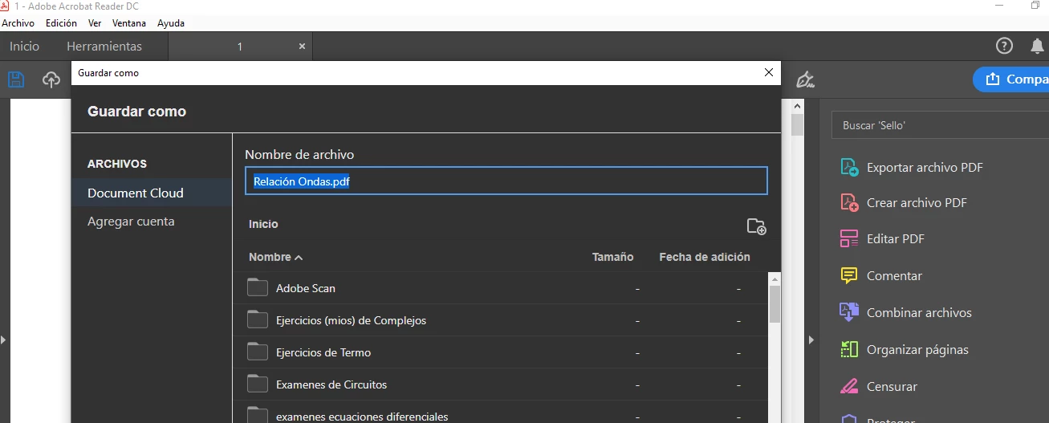
Task: Click the Fecha de adición column header
Action: pos(705,257)
